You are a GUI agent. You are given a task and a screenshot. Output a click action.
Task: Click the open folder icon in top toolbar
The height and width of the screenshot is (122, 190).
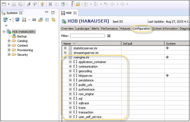(78, 4)
